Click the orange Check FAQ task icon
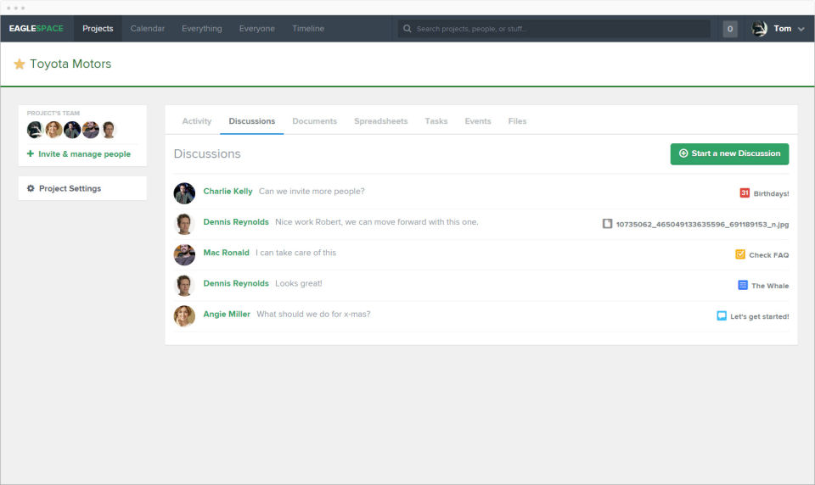 click(740, 254)
